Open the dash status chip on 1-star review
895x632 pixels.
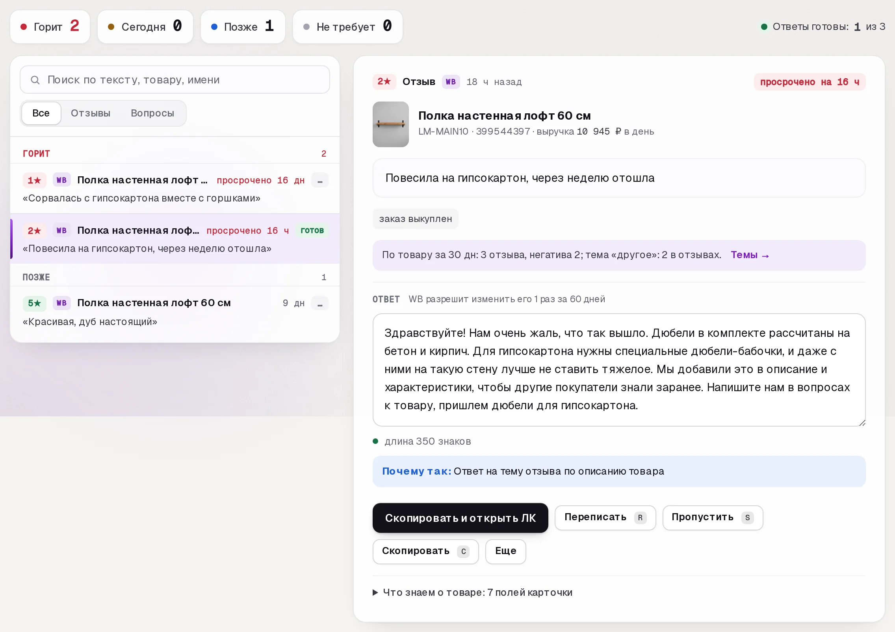point(320,180)
